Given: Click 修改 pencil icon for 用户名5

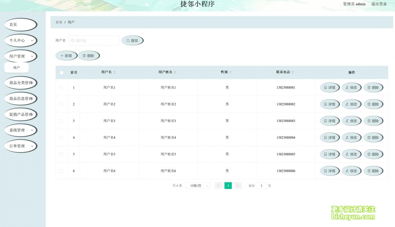Looking at the screenshot, I should tap(347, 154).
